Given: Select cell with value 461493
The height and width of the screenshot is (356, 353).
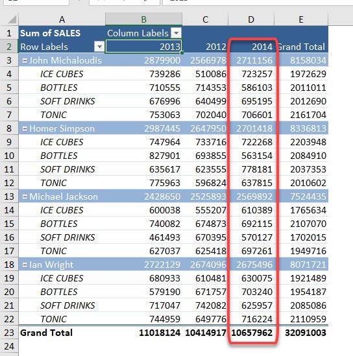Looking at the screenshot, I should [x=143, y=237].
